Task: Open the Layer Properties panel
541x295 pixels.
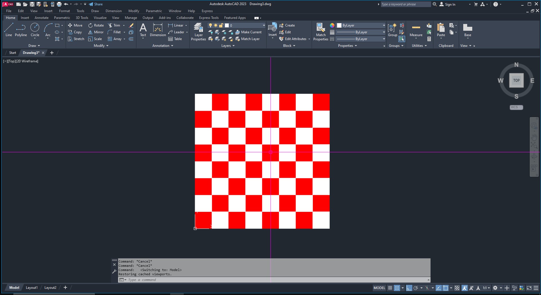Action: (198, 32)
